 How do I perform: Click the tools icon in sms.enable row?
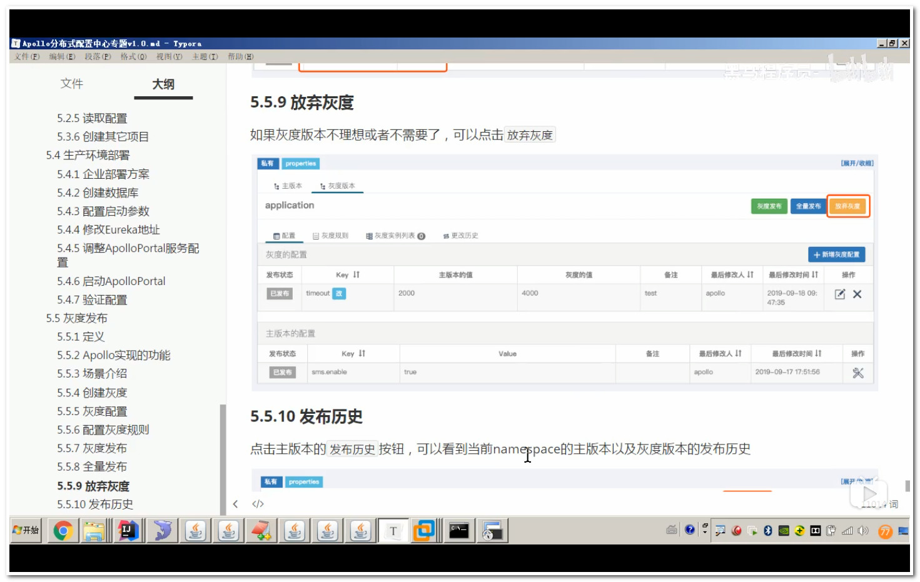858,373
